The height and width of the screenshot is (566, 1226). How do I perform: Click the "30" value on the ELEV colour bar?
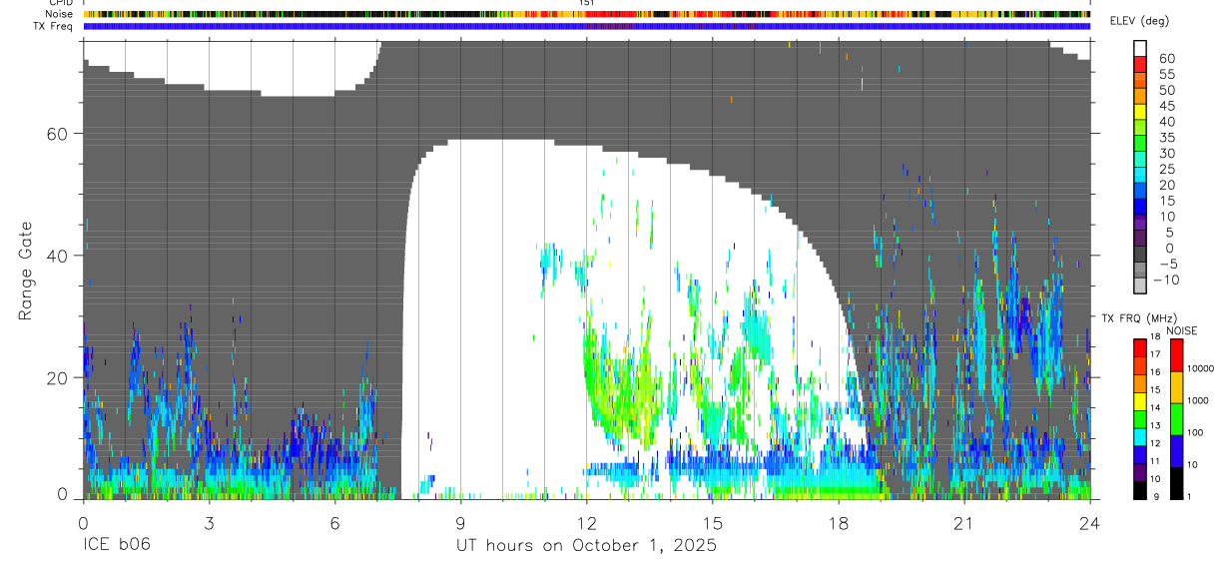[x=1165, y=153]
